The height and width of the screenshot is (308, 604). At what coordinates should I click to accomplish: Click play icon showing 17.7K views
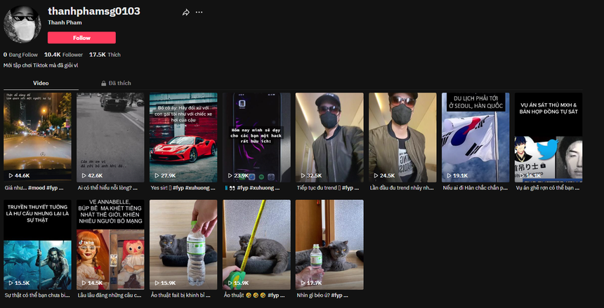[x=302, y=283]
